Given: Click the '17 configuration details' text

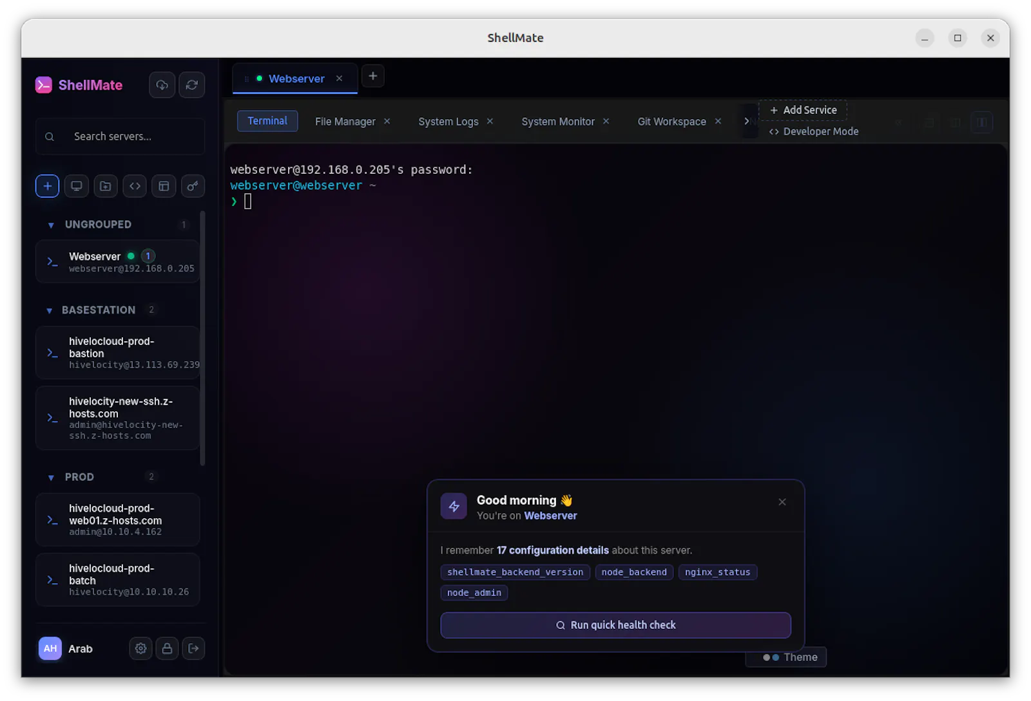Looking at the screenshot, I should pos(552,550).
